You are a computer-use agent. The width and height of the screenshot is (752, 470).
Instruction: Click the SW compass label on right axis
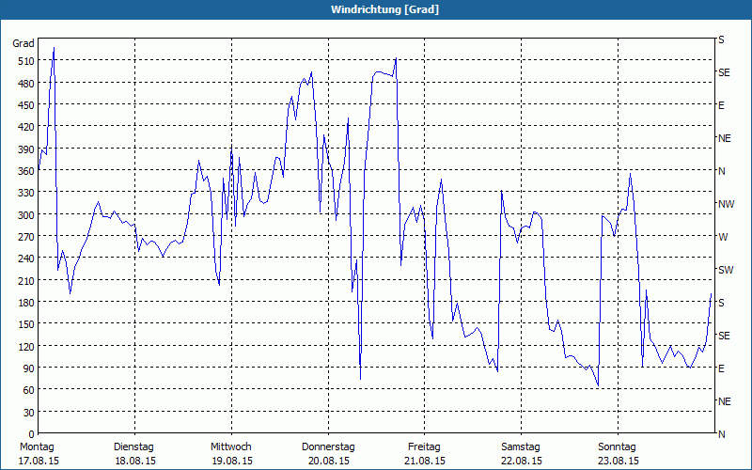tap(726, 270)
